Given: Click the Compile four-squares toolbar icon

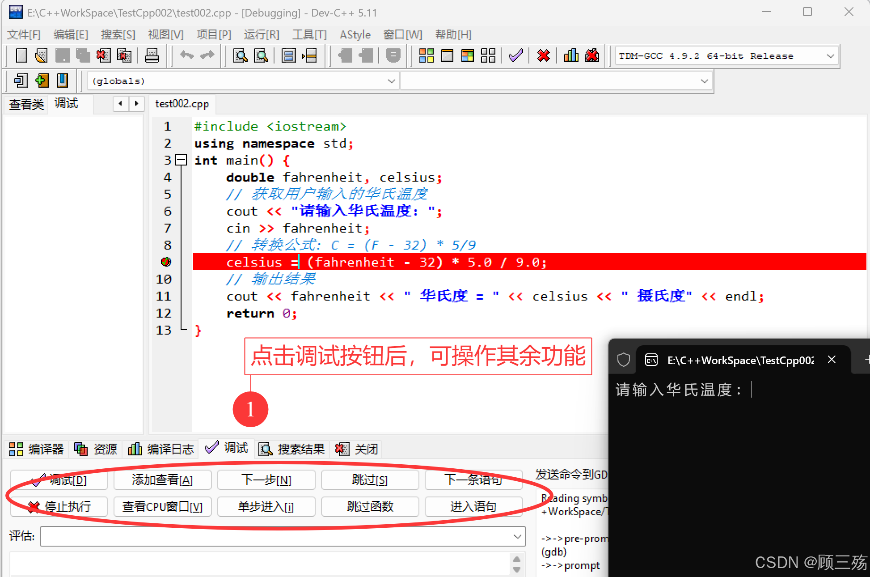Looking at the screenshot, I should 426,56.
